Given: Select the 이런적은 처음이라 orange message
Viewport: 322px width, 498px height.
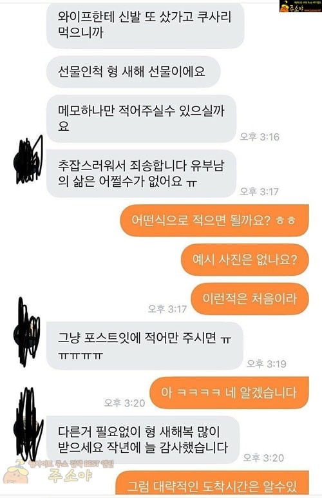Looking at the screenshot, I should 250,299.
